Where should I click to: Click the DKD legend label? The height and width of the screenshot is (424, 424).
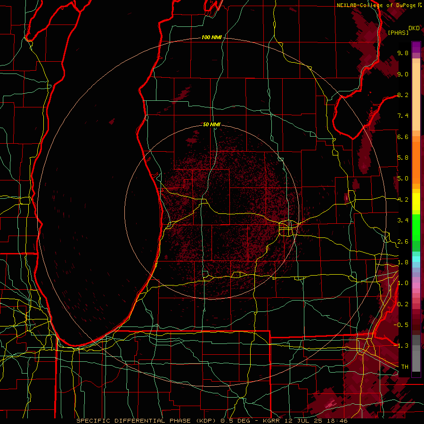[414, 28]
